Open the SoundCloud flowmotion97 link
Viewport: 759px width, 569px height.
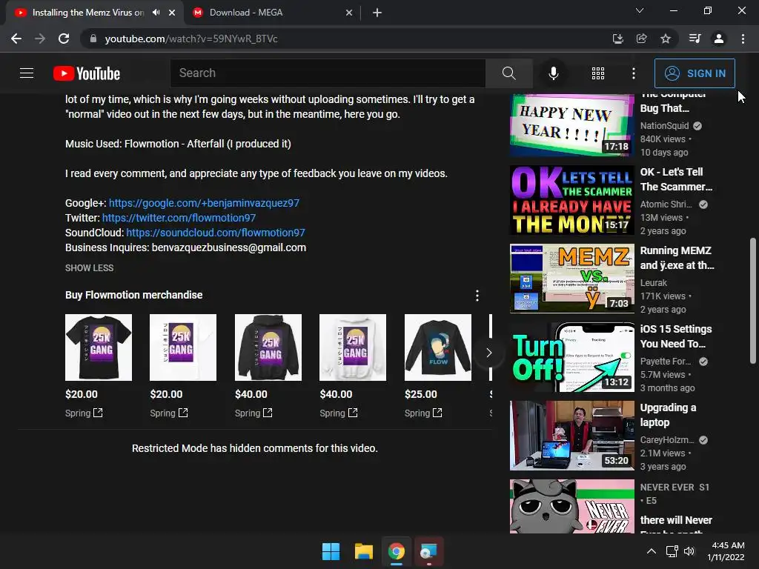click(x=216, y=233)
